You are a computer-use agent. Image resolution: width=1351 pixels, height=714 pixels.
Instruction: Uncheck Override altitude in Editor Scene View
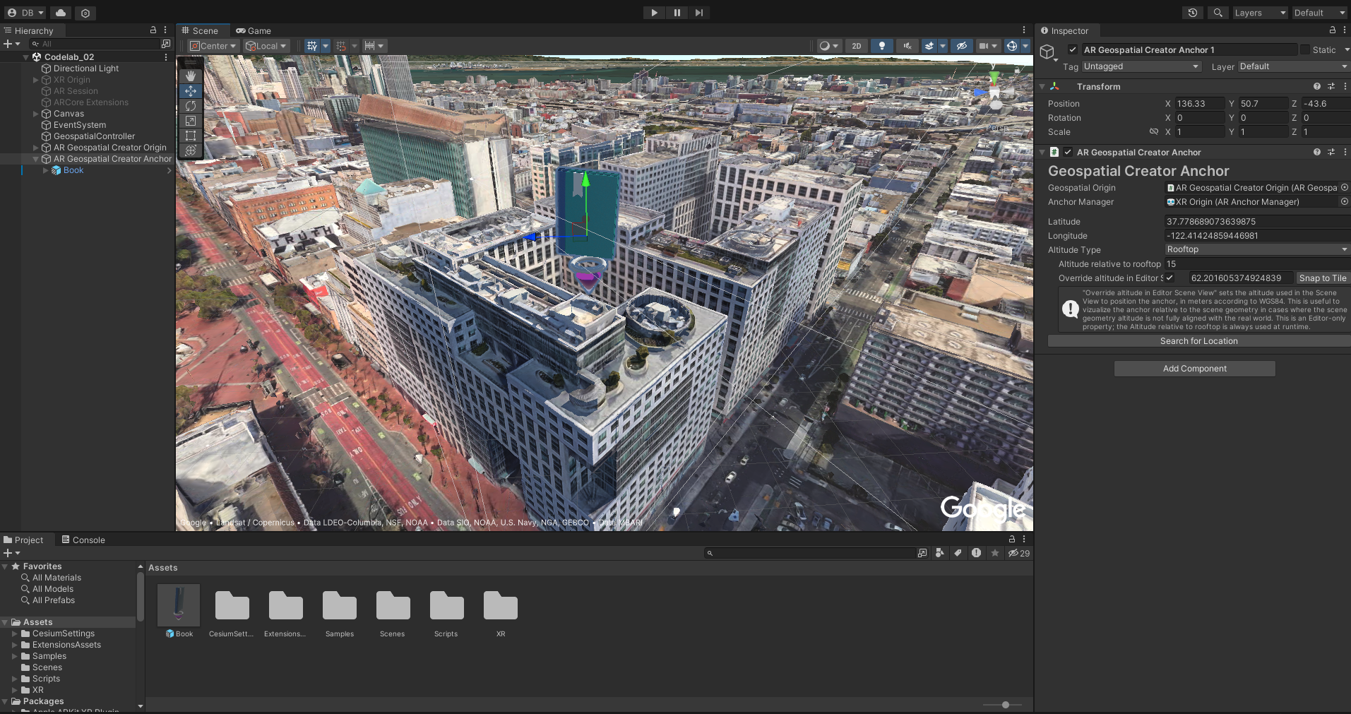pyautogui.click(x=1170, y=278)
